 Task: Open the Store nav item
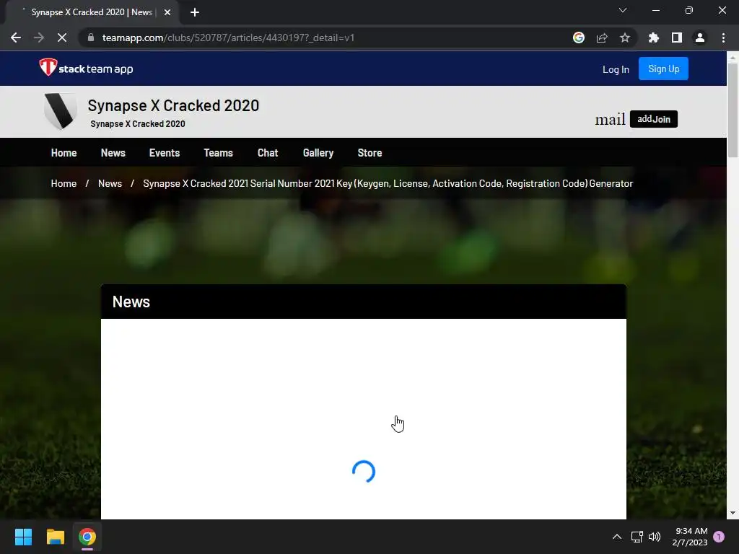click(x=369, y=153)
